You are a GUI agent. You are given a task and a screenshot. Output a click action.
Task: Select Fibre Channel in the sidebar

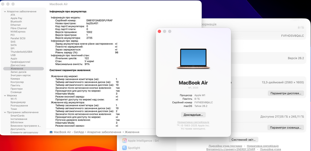pos(19,28)
